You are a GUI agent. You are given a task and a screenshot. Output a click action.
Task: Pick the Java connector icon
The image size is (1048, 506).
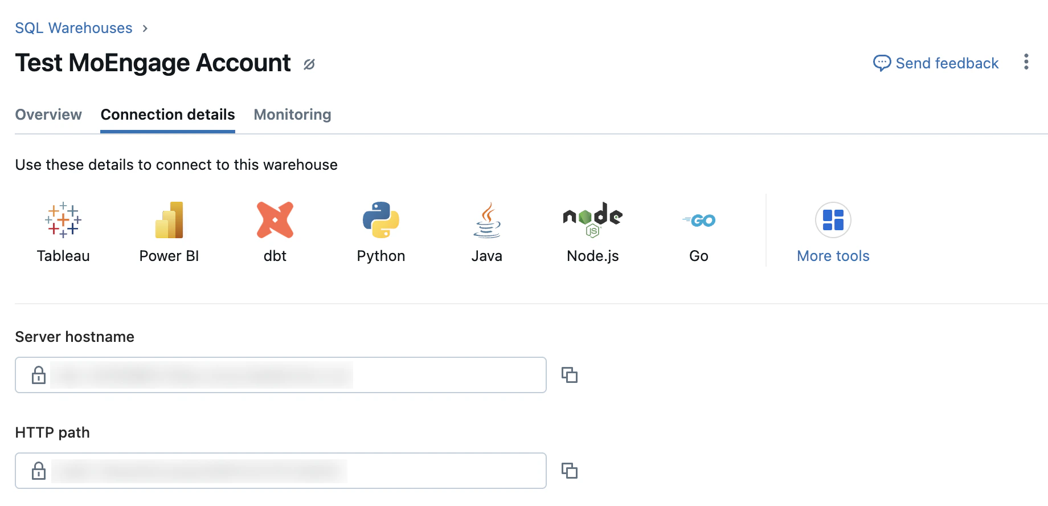(487, 220)
